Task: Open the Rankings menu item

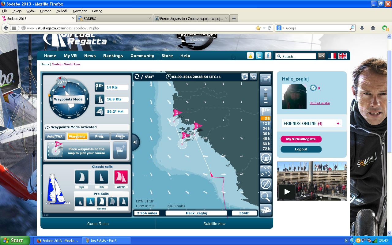Action: coord(113,56)
